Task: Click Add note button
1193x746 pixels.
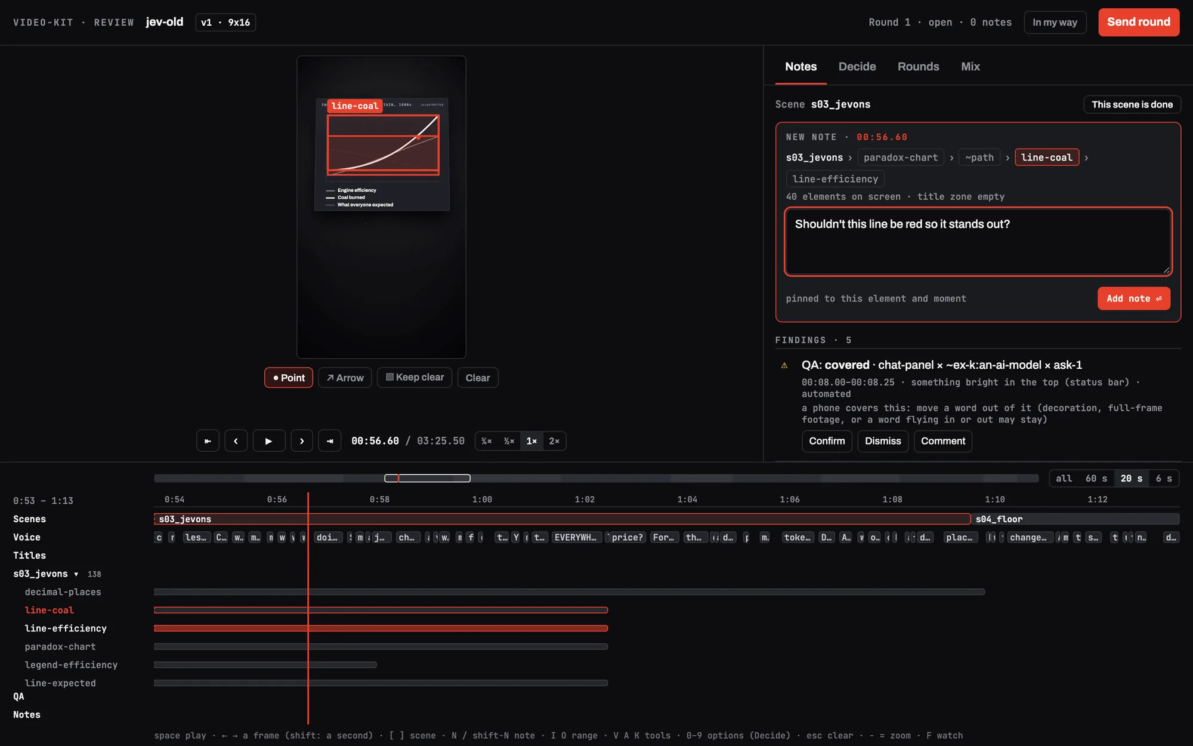Action: (x=1133, y=298)
